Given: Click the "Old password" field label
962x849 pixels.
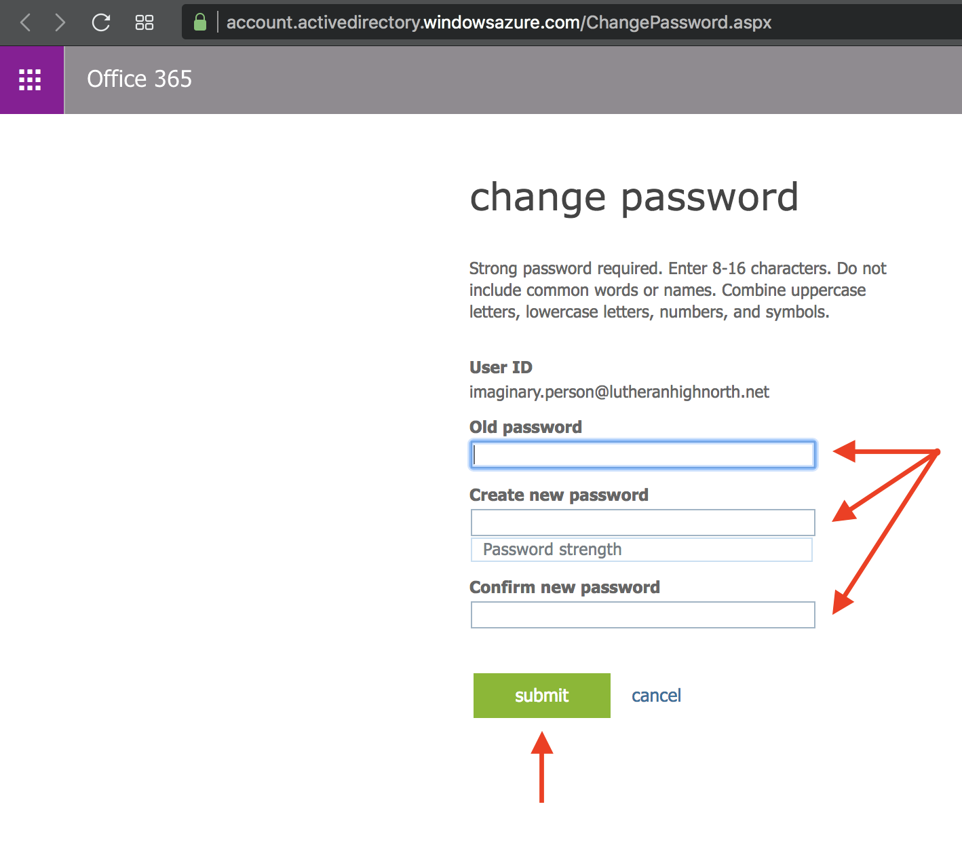Looking at the screenshot, I should [x=526, y=427].
